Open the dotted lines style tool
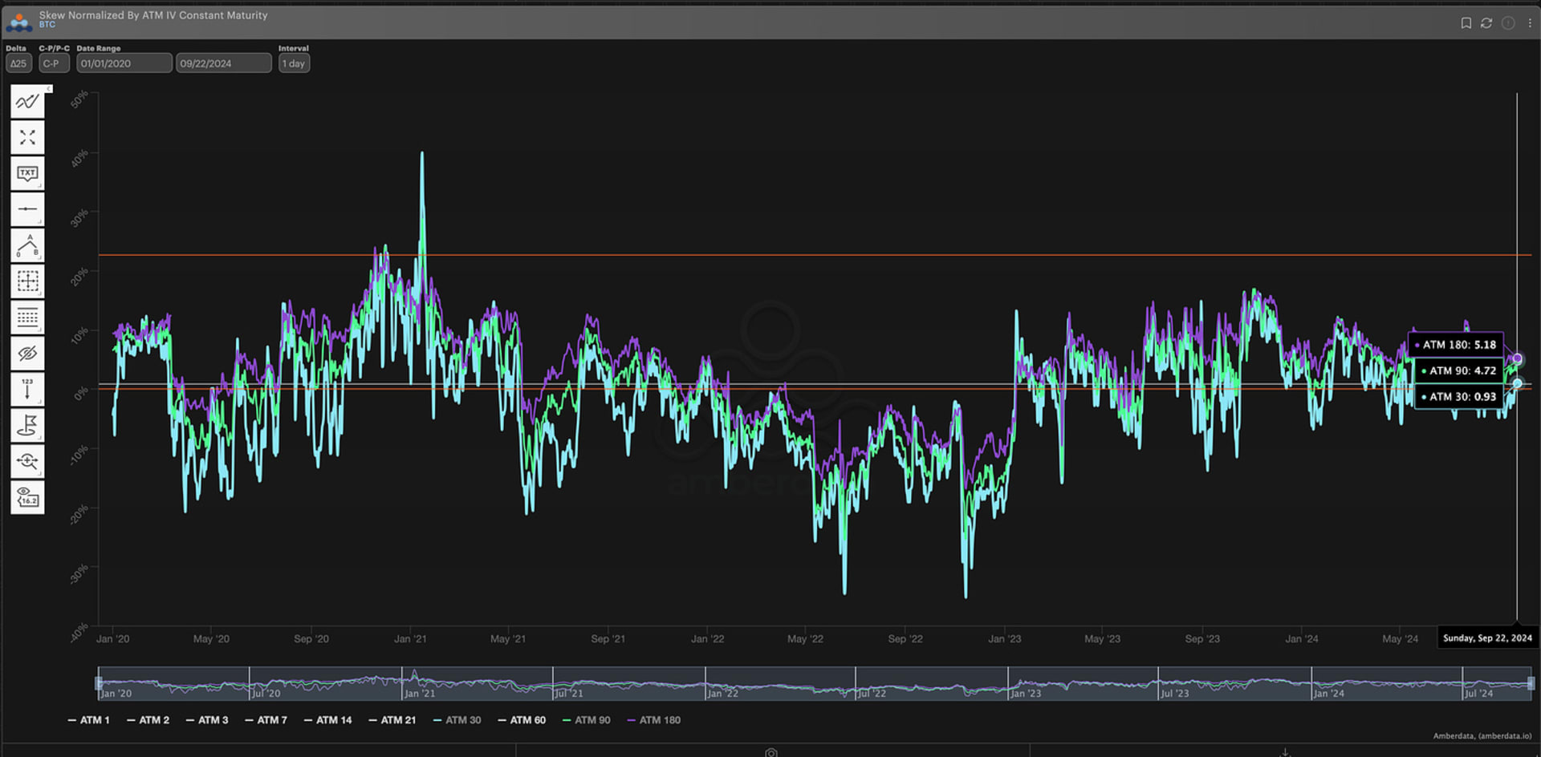This screenshot has height=757, width=1541. coord(27,318)
